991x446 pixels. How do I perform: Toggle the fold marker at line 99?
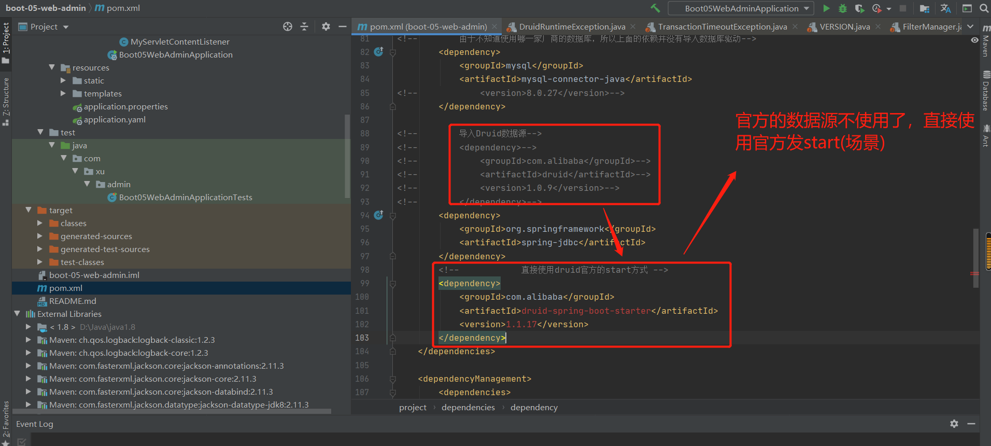392,284
